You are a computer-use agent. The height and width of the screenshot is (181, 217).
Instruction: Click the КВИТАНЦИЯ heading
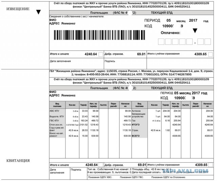click(18, 161)
